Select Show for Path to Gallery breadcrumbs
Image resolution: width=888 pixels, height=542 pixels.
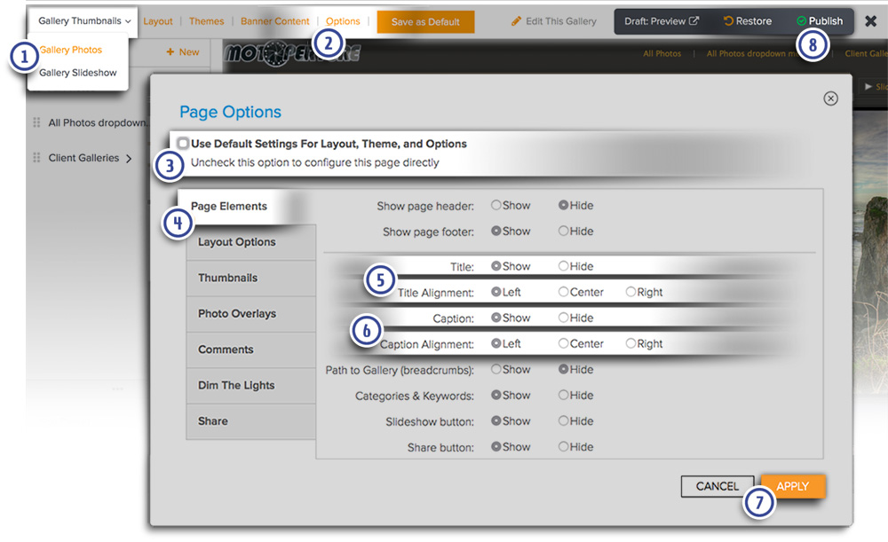tap(496, 369)
